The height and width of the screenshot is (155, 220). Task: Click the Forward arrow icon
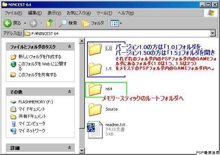coord(33,23)
